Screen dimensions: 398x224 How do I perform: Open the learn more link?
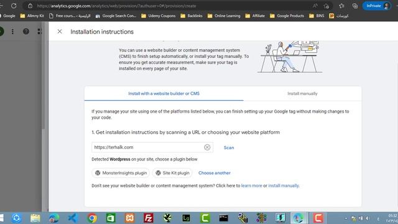pos(251,185)
